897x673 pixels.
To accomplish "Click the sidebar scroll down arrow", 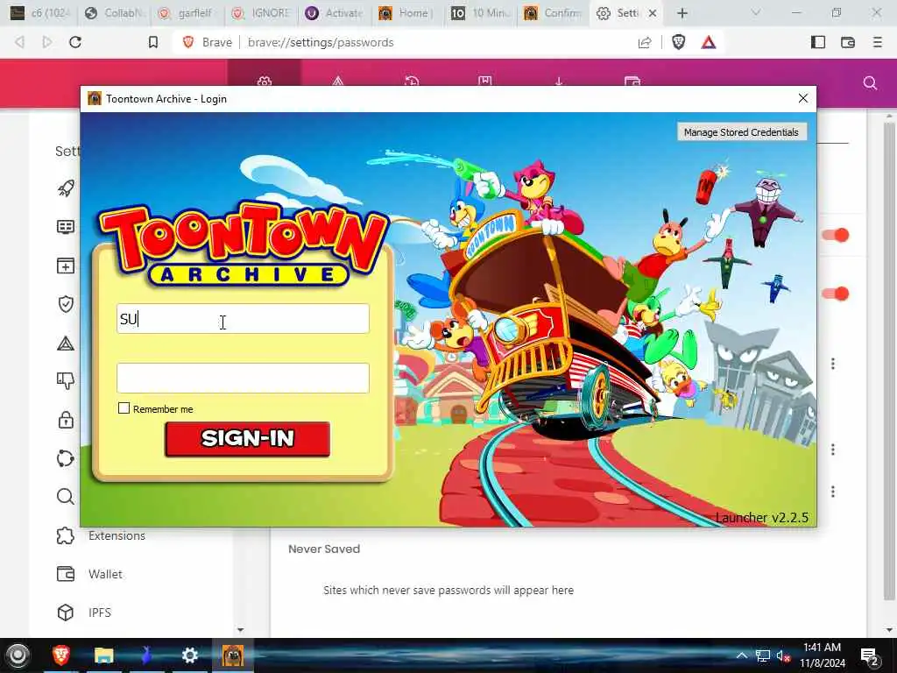I will pyautogui.click(x=240, y=629).
